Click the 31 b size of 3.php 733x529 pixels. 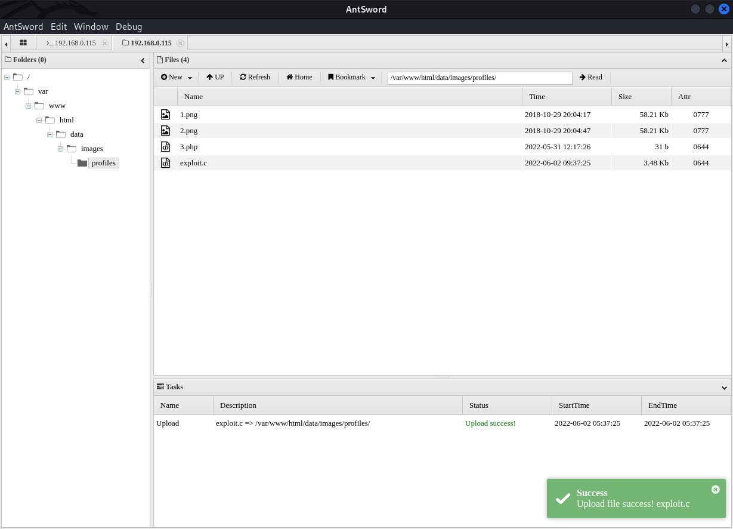[660, 146]
